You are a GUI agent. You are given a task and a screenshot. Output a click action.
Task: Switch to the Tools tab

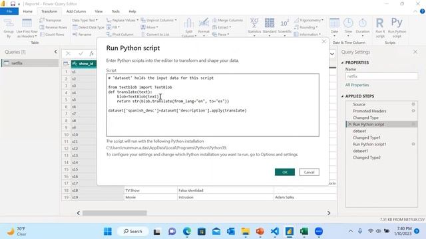pyautogui.click(x=115, y=11)
